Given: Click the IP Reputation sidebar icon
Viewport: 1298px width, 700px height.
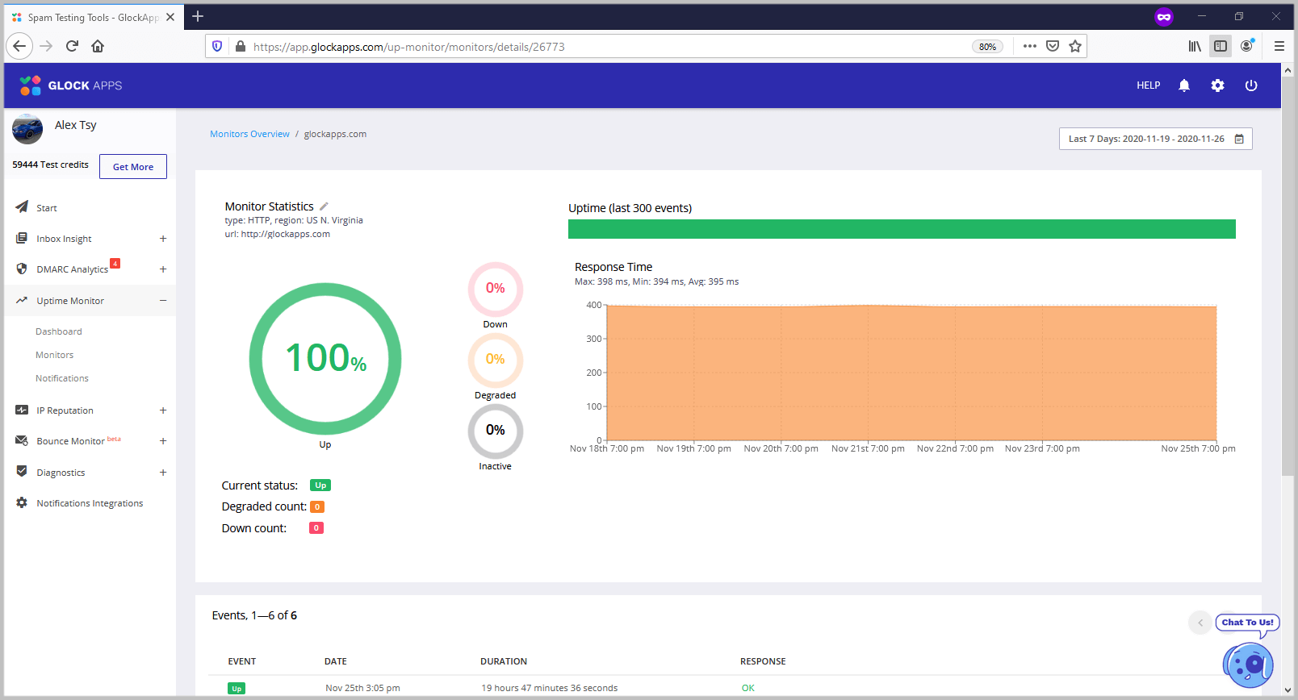Looking at the screenshot, I should [x=22, y=410].
